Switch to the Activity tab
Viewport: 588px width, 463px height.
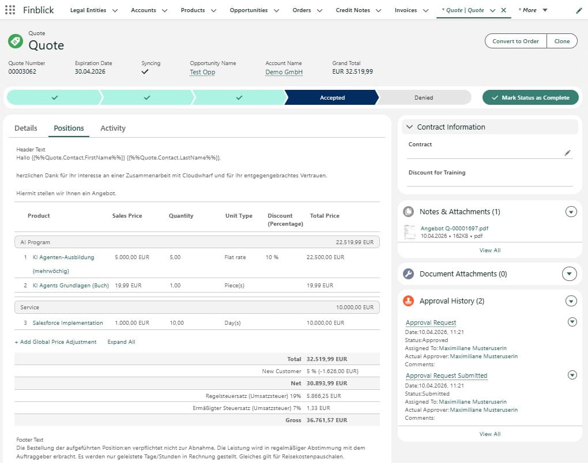(113, 128)
